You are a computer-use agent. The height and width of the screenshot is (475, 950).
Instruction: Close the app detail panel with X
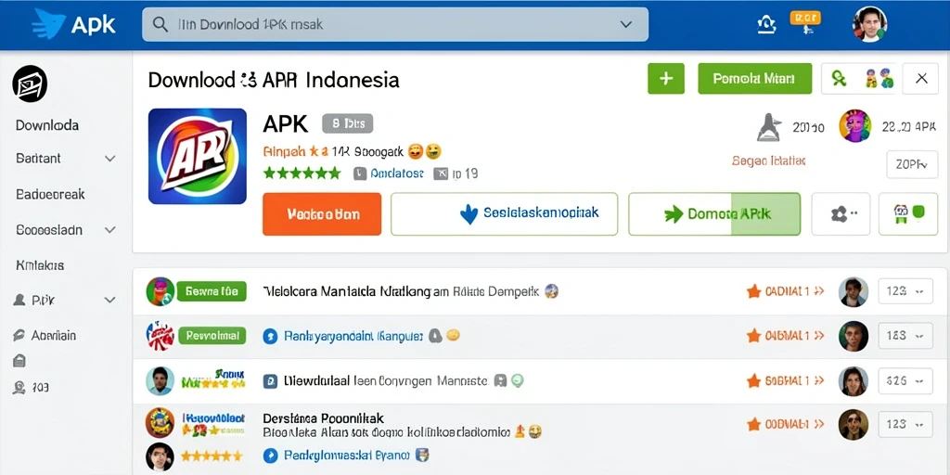920,78
